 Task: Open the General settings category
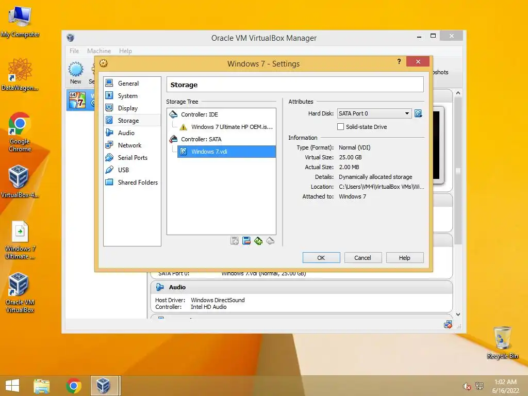[x=132, y=83]
